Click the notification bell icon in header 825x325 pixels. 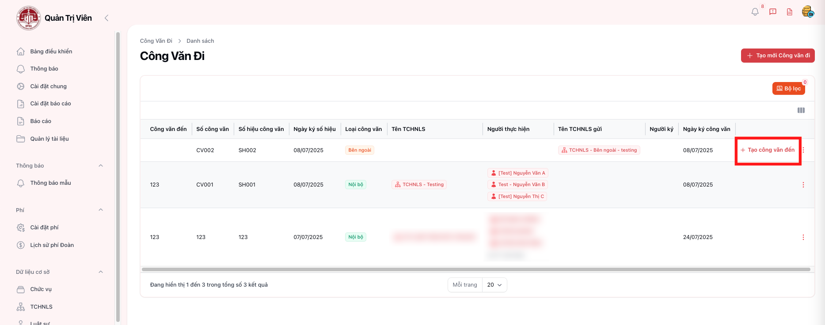(x=755, y=12)
